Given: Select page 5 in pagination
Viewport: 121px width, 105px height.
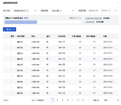Looking at the screenshot, I should [x=73, y=100].
